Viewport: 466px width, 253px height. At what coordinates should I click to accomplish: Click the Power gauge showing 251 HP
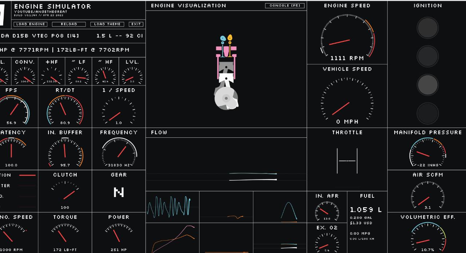click(119, 235)
